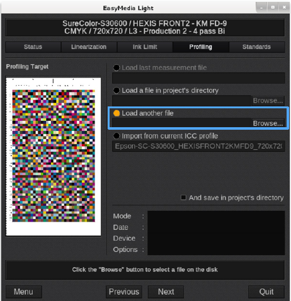This screenshot has width=291, height=301.
Task: Switch to the Standards tab
Action: point(256,47)
